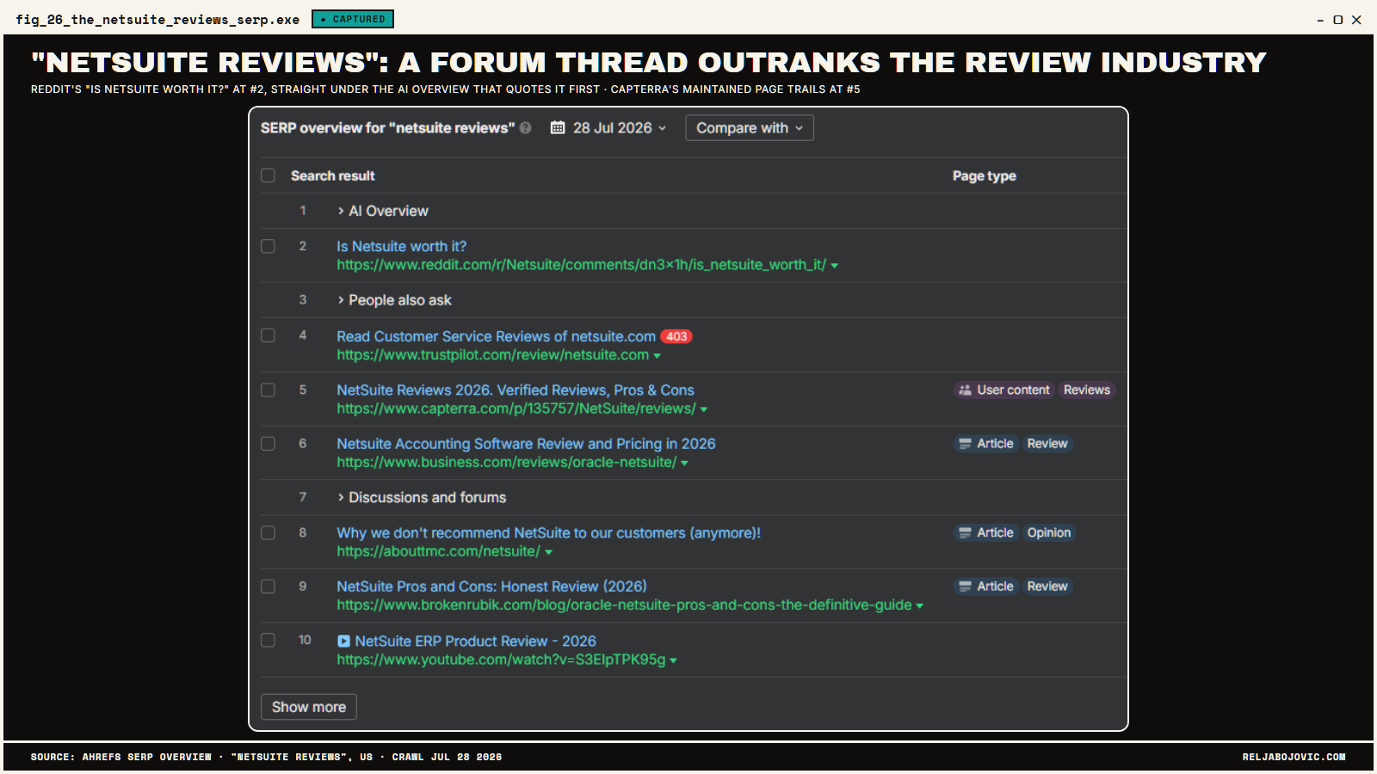The width and height of the screenshot is (1377, 774).
Task: Click the row number 10 cell
Action: pyautogui.click(x=305, y=641)
